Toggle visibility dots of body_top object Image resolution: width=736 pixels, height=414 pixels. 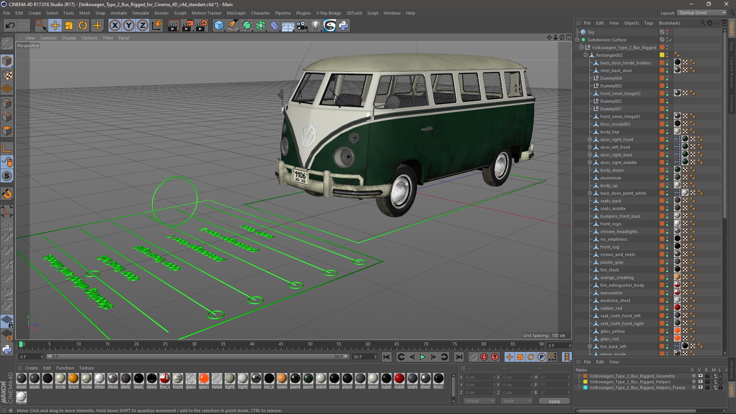[x=667, y=132]
